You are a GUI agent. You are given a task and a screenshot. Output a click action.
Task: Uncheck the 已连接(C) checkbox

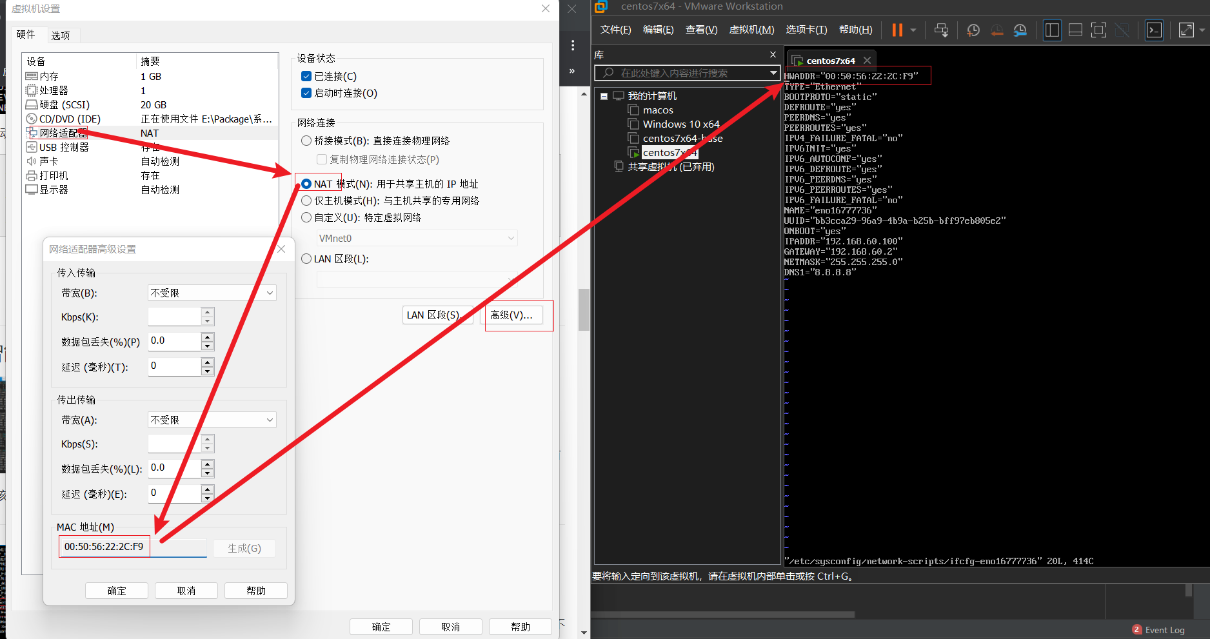click(306, 76)
